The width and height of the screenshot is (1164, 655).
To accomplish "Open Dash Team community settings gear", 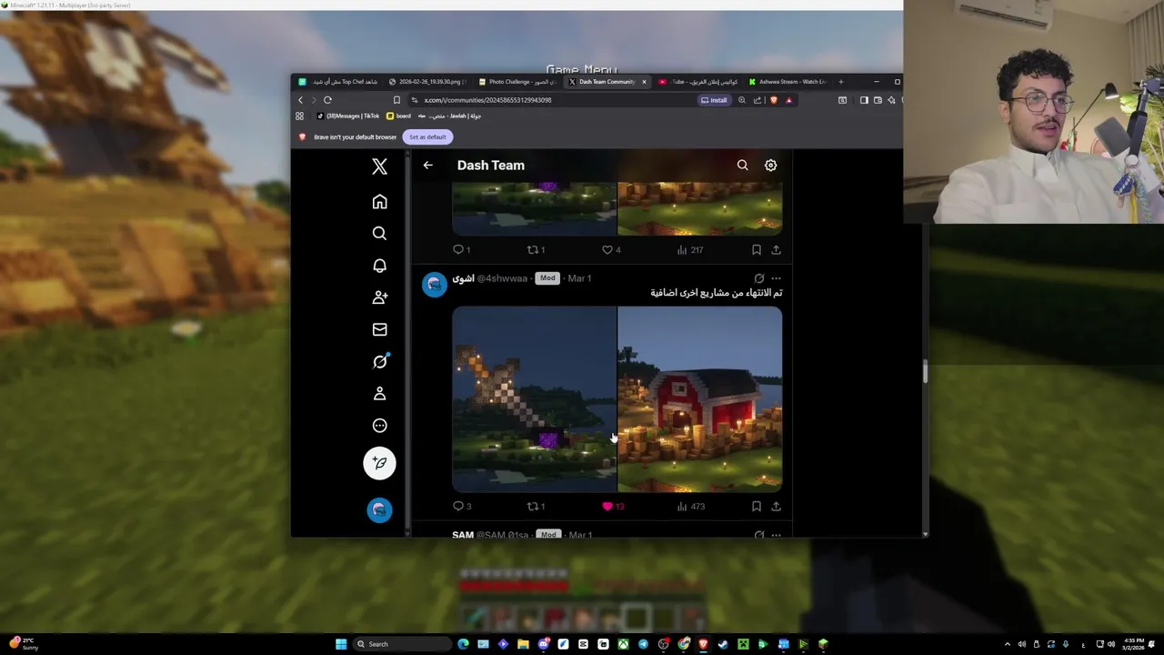I will 770,166.
